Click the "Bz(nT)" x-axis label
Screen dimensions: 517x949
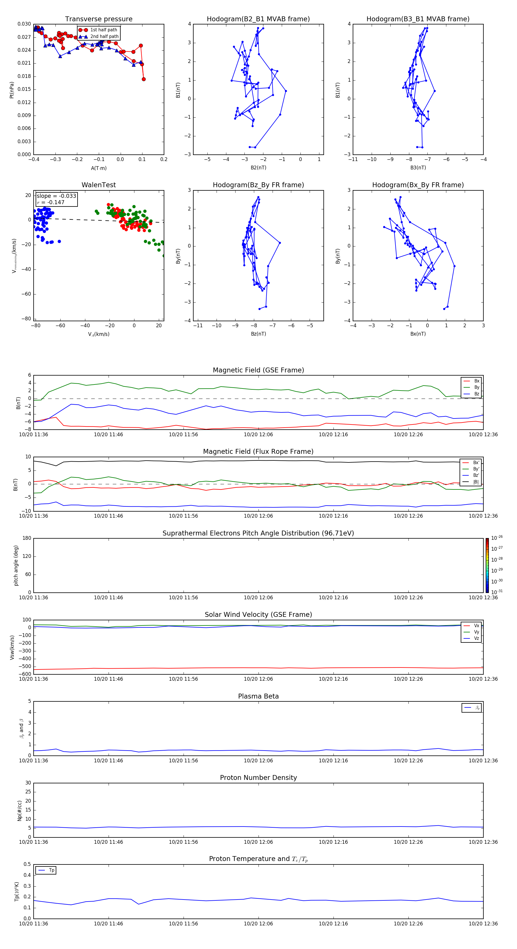point(258,334)
